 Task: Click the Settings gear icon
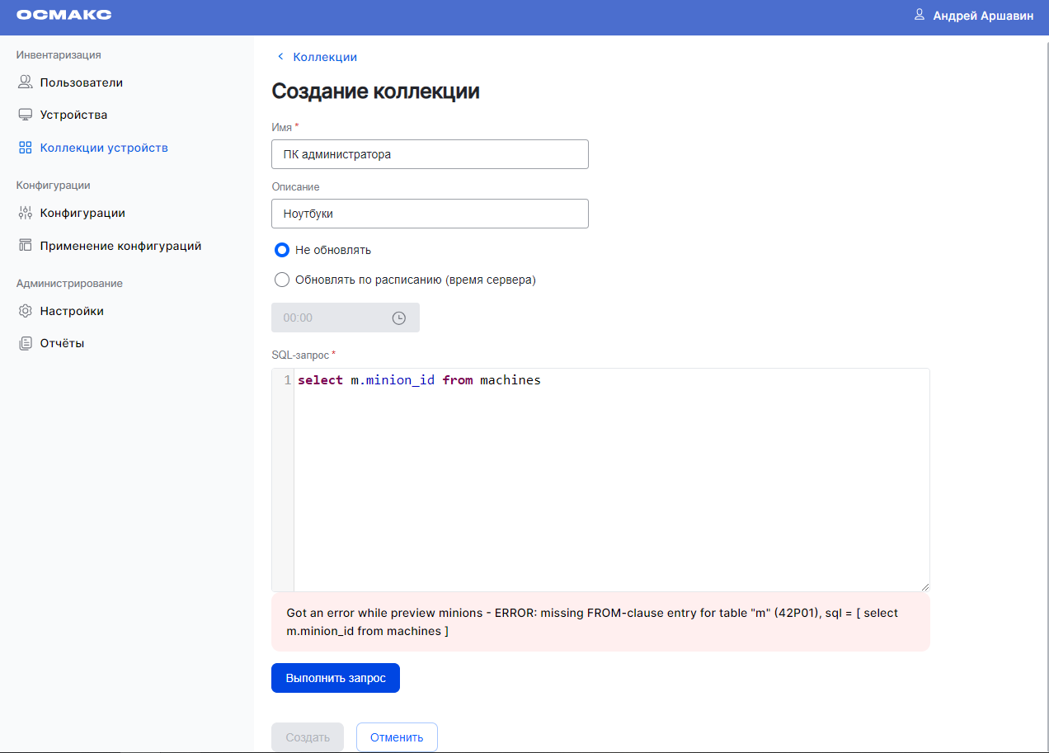(x=26, y=311)
